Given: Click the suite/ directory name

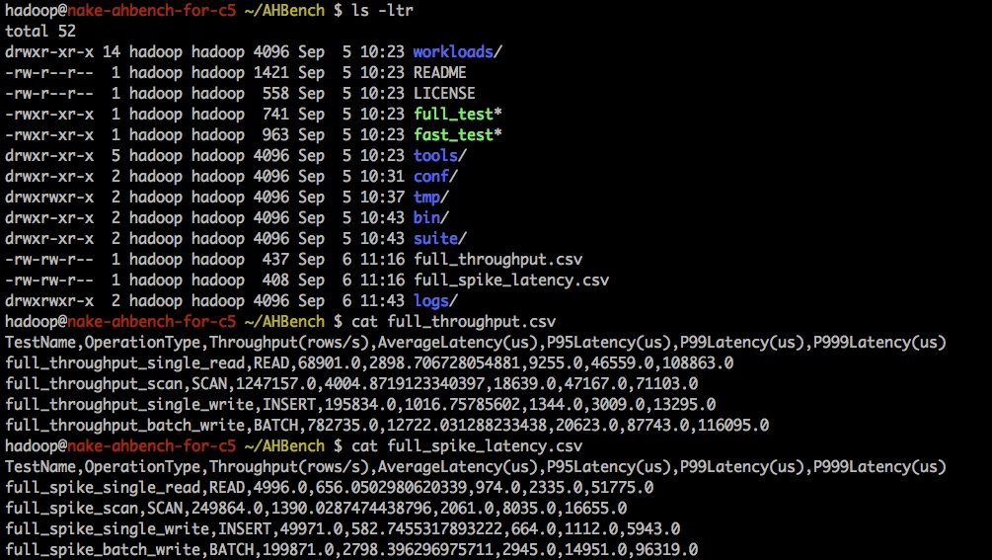Looking at the screenshot, I should point(439,239).
